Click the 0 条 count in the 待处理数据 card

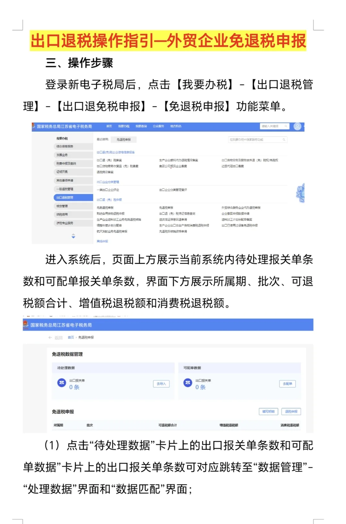coord(74,387)
